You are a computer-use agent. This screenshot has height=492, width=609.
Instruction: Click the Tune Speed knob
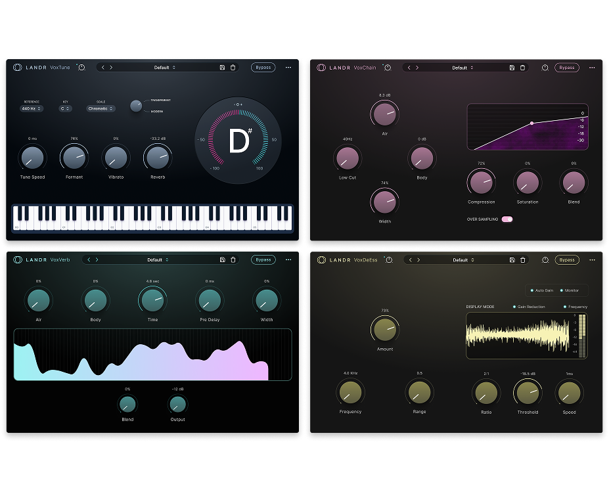[x=33, y=158]
